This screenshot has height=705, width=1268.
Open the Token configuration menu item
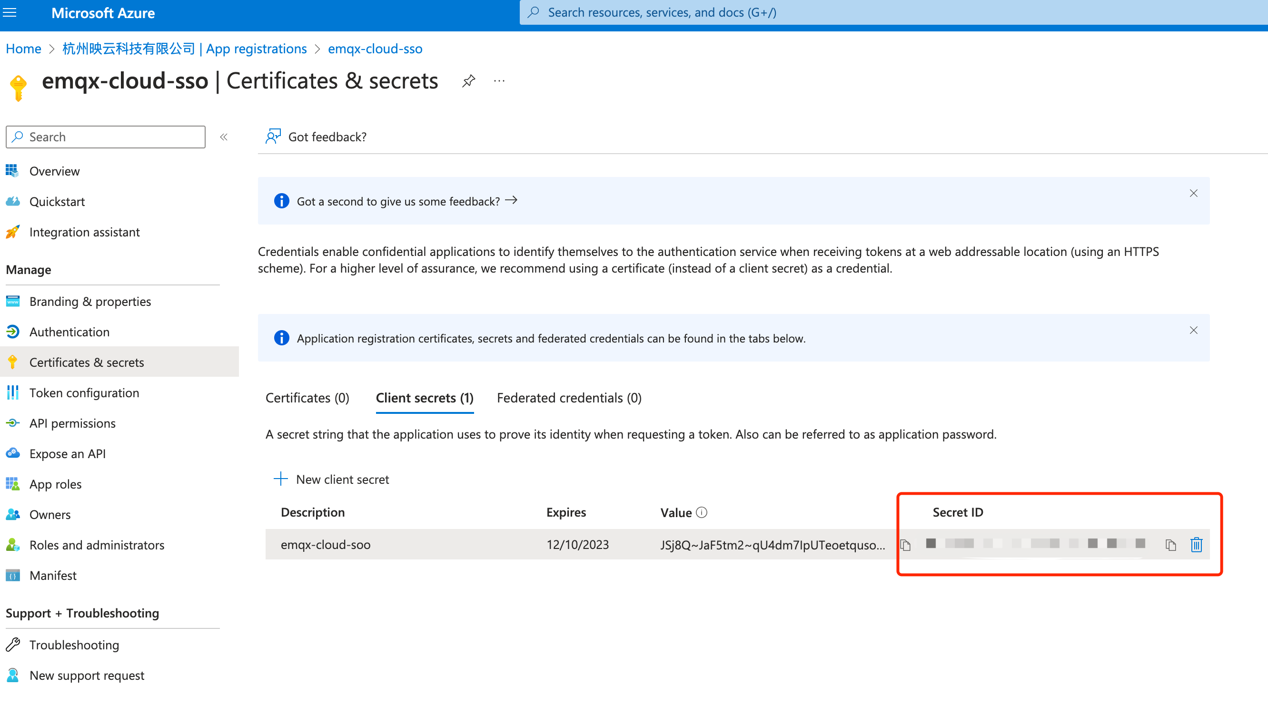(84, 392)
